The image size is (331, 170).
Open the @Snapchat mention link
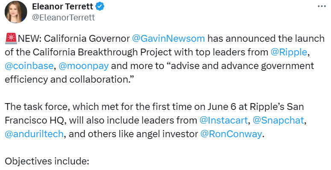[x=278, y=120]
